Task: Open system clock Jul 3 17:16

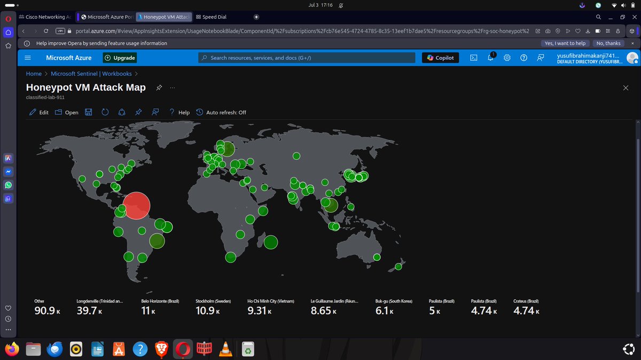Action: 320,4
